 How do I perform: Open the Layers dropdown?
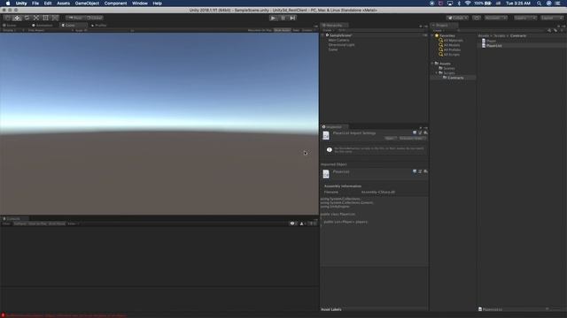click(x=525, y=18)
